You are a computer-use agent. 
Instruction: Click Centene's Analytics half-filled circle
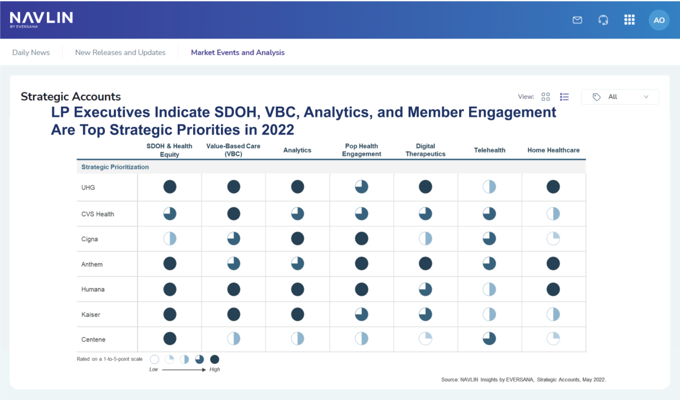(297, 338)
